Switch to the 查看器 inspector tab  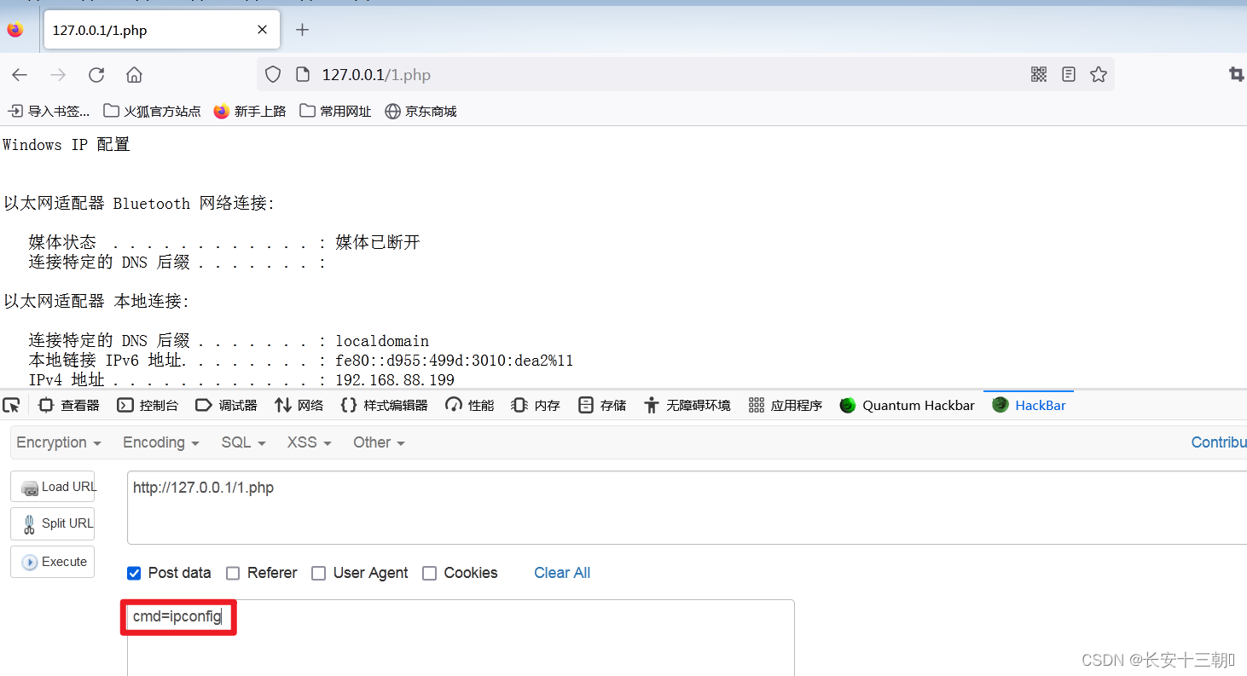69,406
